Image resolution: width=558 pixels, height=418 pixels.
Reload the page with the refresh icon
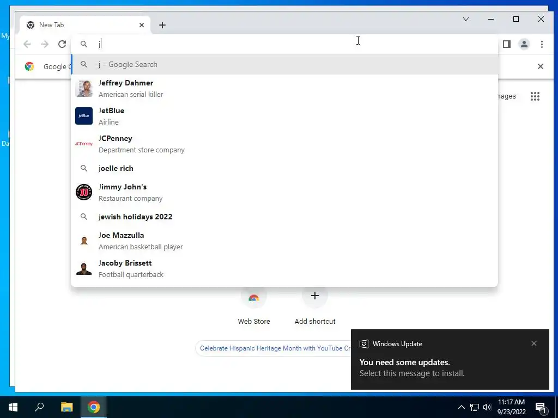point(62,44)
